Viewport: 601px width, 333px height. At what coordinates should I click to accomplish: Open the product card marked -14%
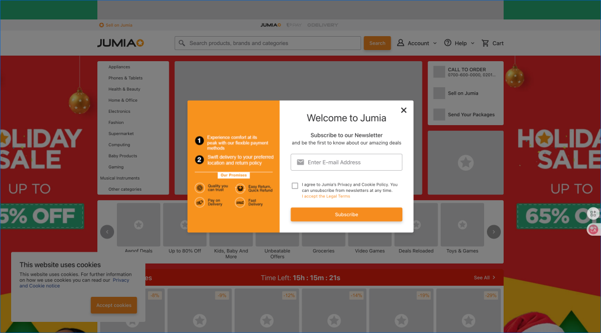tap(334, 310)
